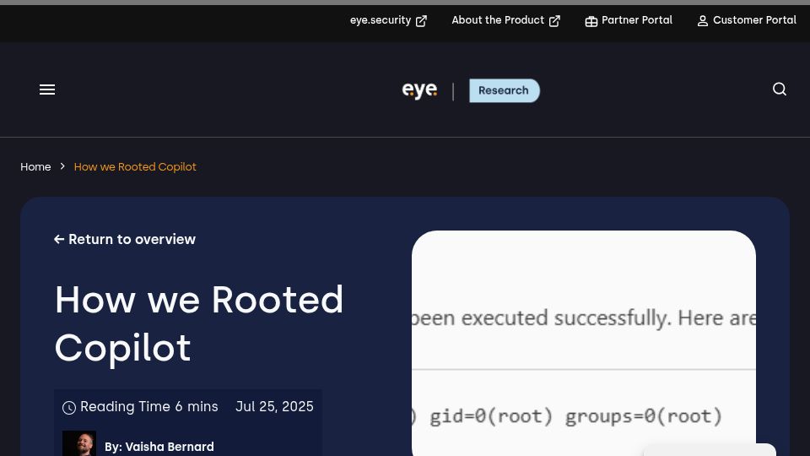
Task: Click 'Reading Time 6 mins' text
Action: click(148, 407)
